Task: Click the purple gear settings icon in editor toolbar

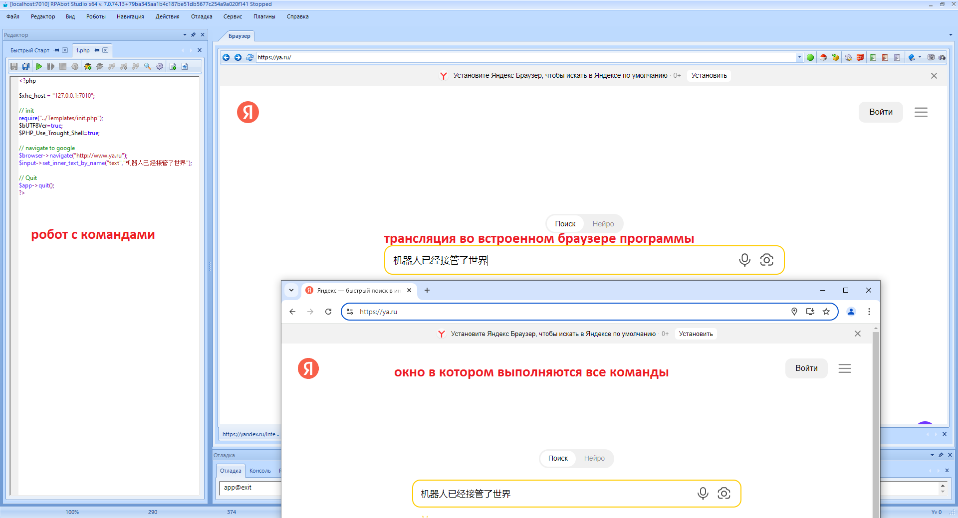Action: coord(160,66)
